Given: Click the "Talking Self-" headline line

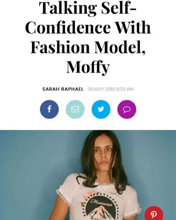Looking at the screenshot, I should coord(88,7).
